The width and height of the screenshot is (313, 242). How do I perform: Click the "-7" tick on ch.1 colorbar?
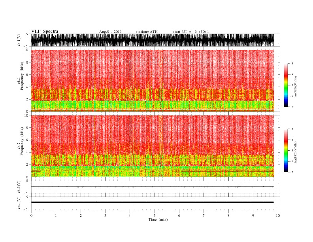coord(291,107)
